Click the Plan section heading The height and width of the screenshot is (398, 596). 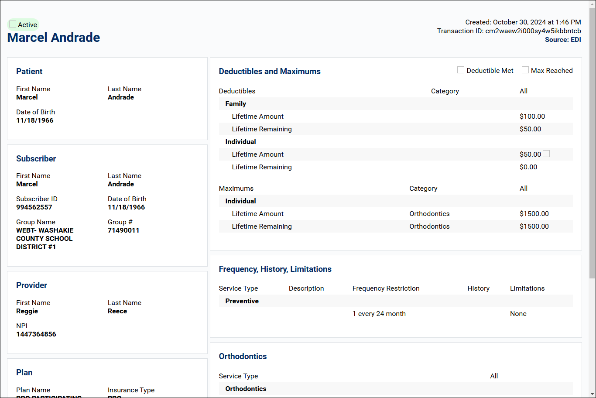tap(24, 372)
